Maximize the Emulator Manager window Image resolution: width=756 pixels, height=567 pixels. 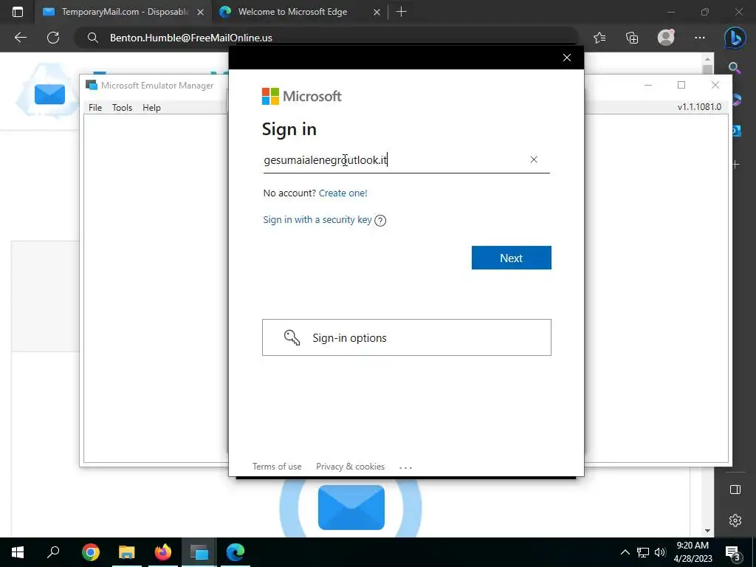click(x=681, y=85)
